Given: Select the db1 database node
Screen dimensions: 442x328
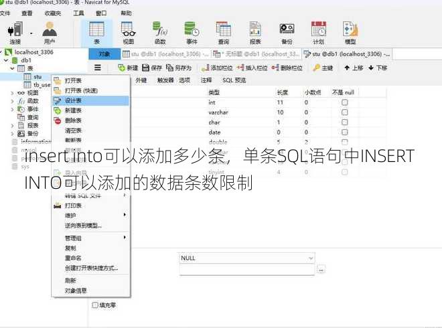Looking at the screenshot, I should [21, 60].
